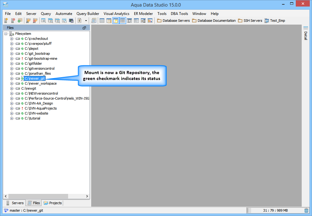312x216 pixels.
Task: Open the Database Documentation folder shortcut
Action: [214, 21]
